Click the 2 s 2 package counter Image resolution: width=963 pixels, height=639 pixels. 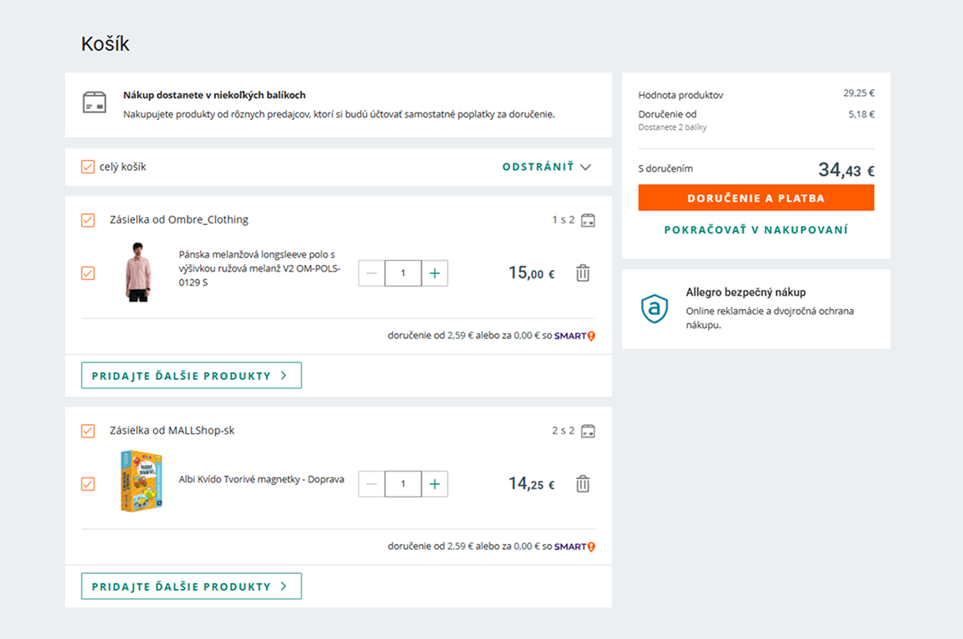pos(563,431)
